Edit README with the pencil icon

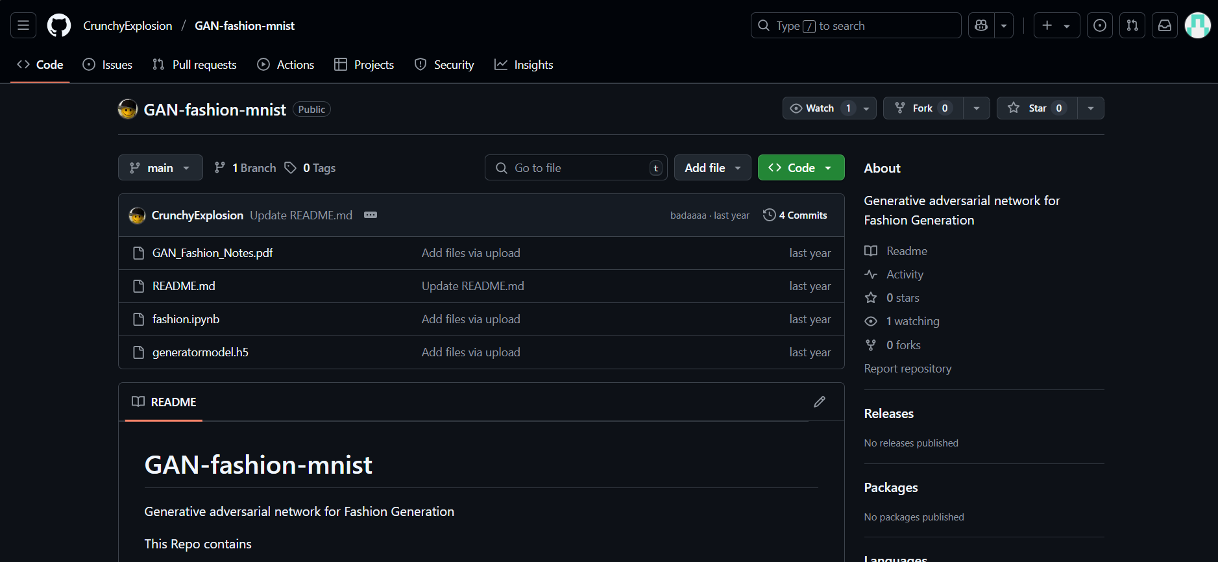pyautogui.click(x=820, y=402)
